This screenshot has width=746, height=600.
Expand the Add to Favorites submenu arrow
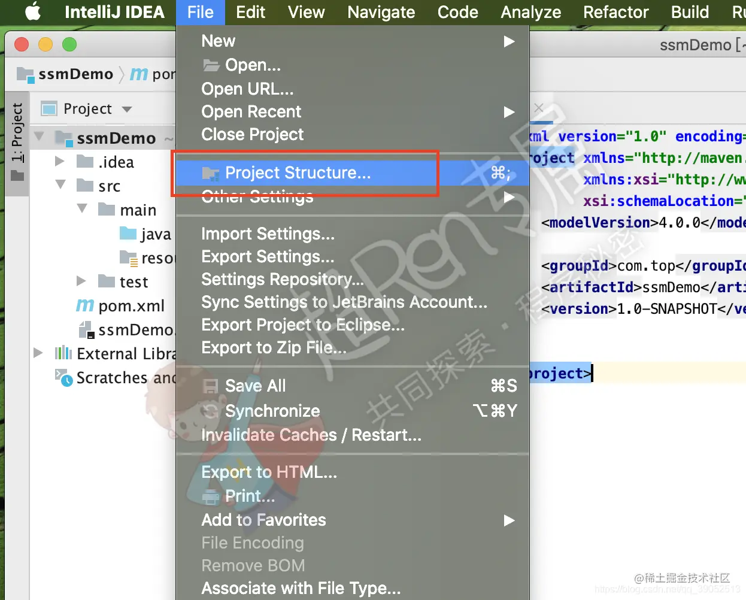[x=509, y=520]
